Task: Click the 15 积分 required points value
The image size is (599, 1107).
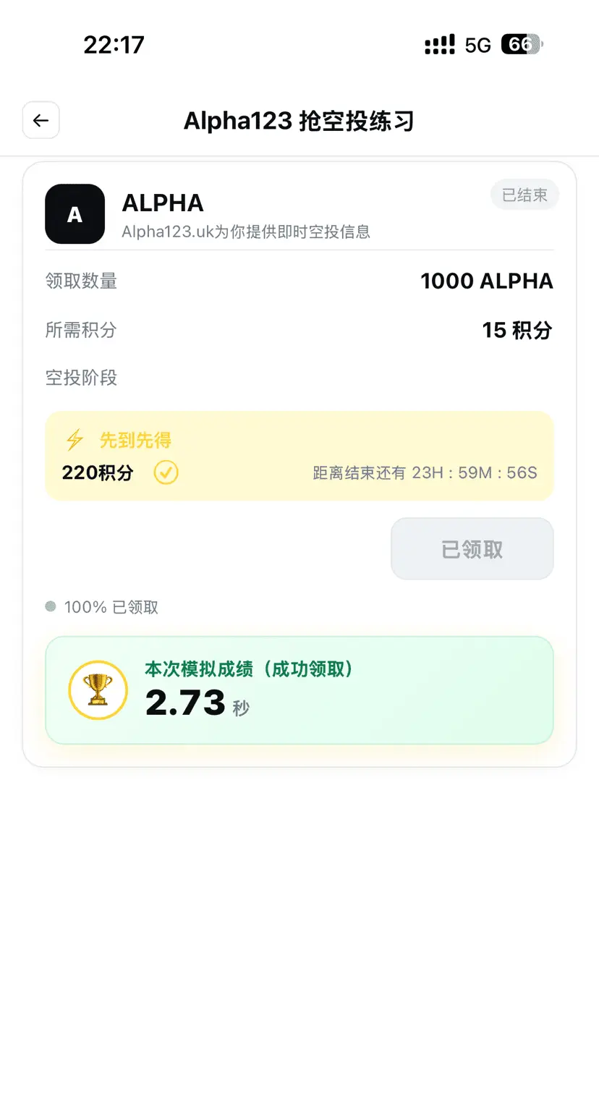Action: pyautogui.click(x=517, y=330)
